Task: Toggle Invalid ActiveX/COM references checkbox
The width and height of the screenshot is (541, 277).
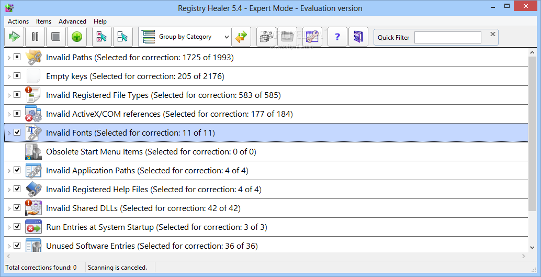Action: 17,113
